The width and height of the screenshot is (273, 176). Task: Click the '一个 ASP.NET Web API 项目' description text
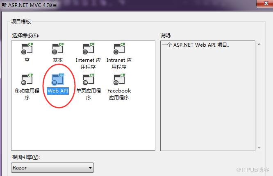click(196, 45)
